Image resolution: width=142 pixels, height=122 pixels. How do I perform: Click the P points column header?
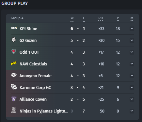pyautogui.click(x=118, y=18)
